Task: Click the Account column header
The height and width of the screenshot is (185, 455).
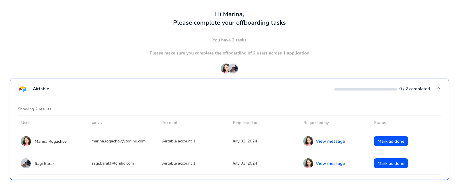Action: click(170, 123)
